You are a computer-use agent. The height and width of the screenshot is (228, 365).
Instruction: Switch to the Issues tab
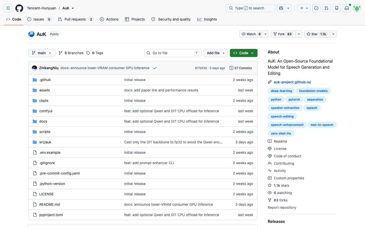(39, 19)
